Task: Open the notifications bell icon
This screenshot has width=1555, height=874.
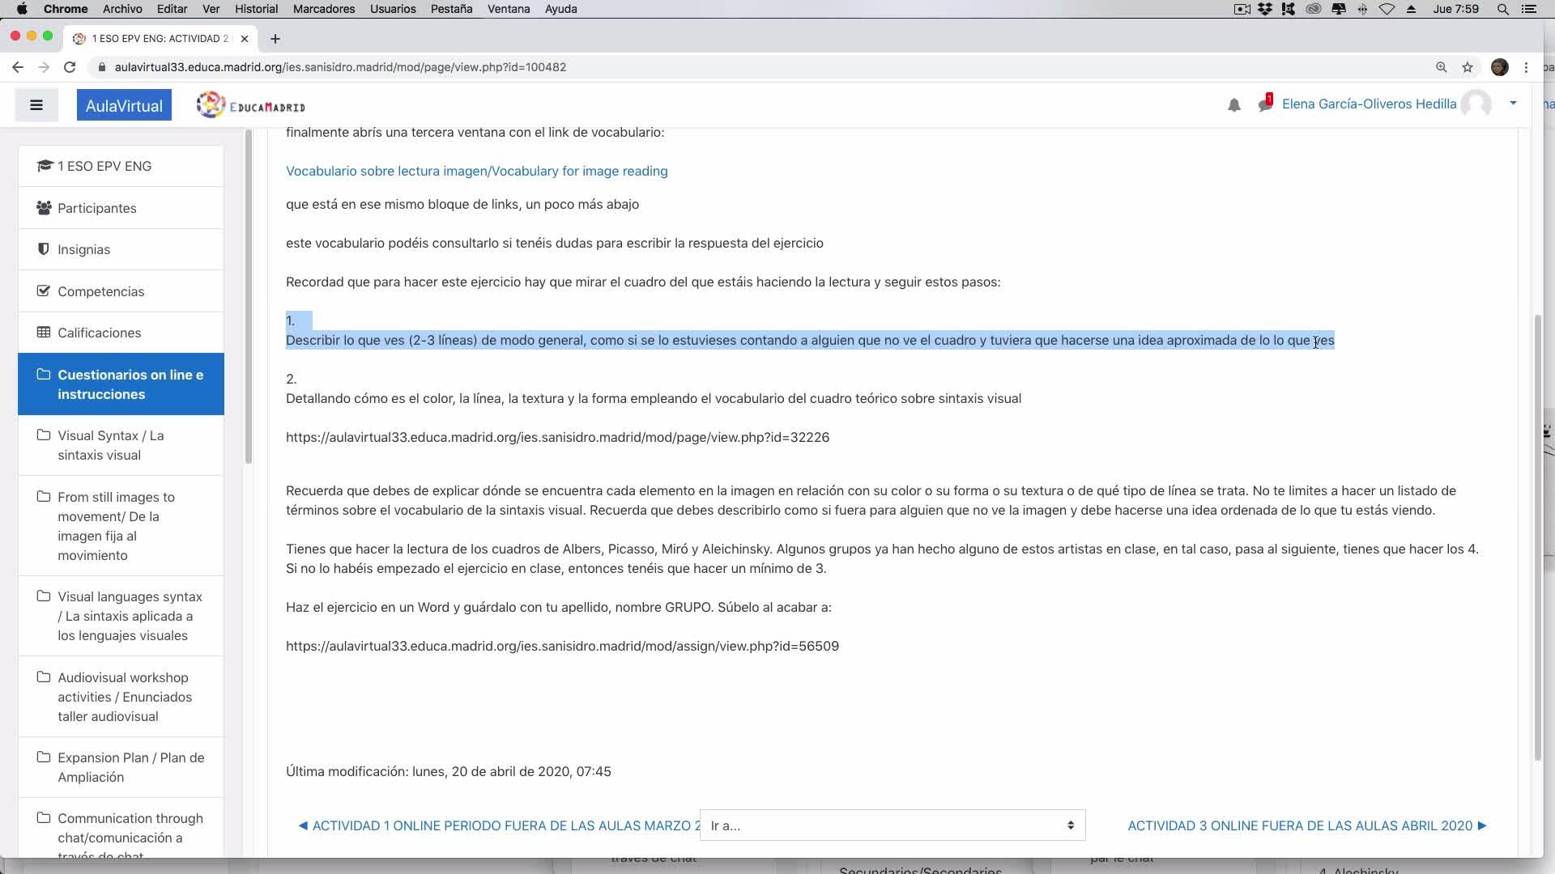Action: [x=1233, y=105]
